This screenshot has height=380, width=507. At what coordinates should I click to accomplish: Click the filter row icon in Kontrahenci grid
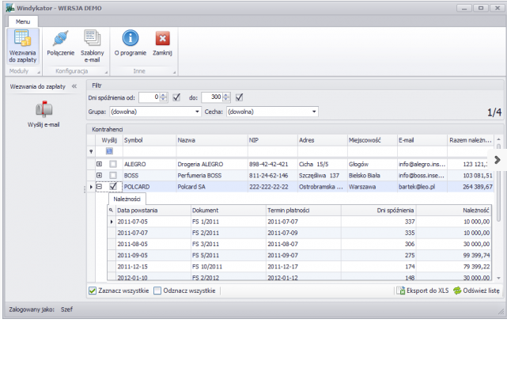tap(91, 151)
